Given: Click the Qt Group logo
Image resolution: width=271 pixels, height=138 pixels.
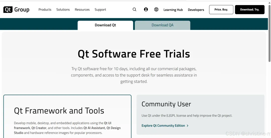Looking at the screenshot, I should click(x=16, y=10).
